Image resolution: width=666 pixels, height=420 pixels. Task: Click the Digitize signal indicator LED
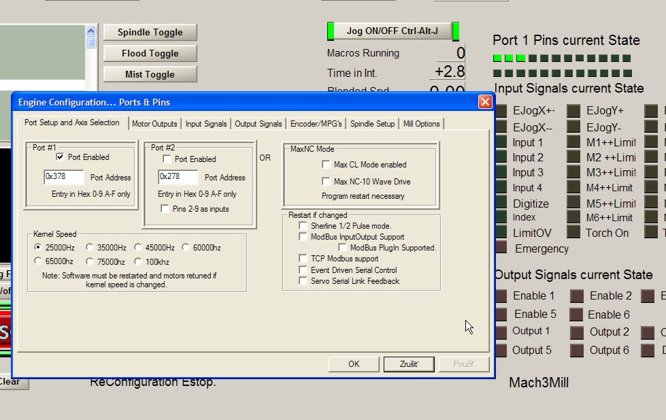click(x=501, y=204)
